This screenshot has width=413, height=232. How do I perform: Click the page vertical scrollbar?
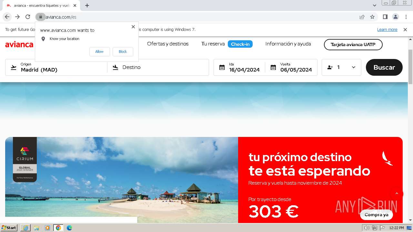point(410,67)
